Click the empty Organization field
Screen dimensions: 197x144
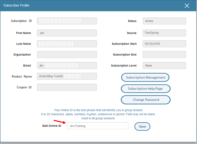67,55
